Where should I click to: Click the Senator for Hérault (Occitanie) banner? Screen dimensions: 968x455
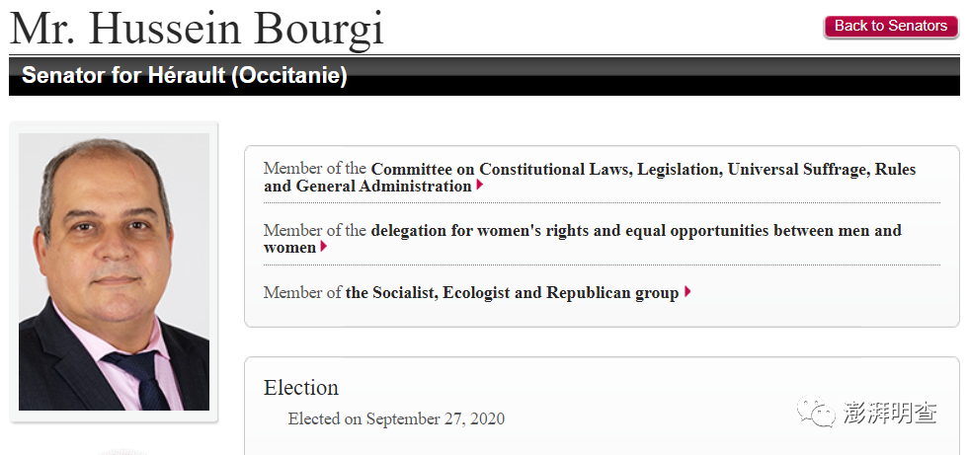point(185,76)
